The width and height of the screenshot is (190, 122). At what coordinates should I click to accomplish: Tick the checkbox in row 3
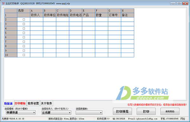tap(24, 24)
